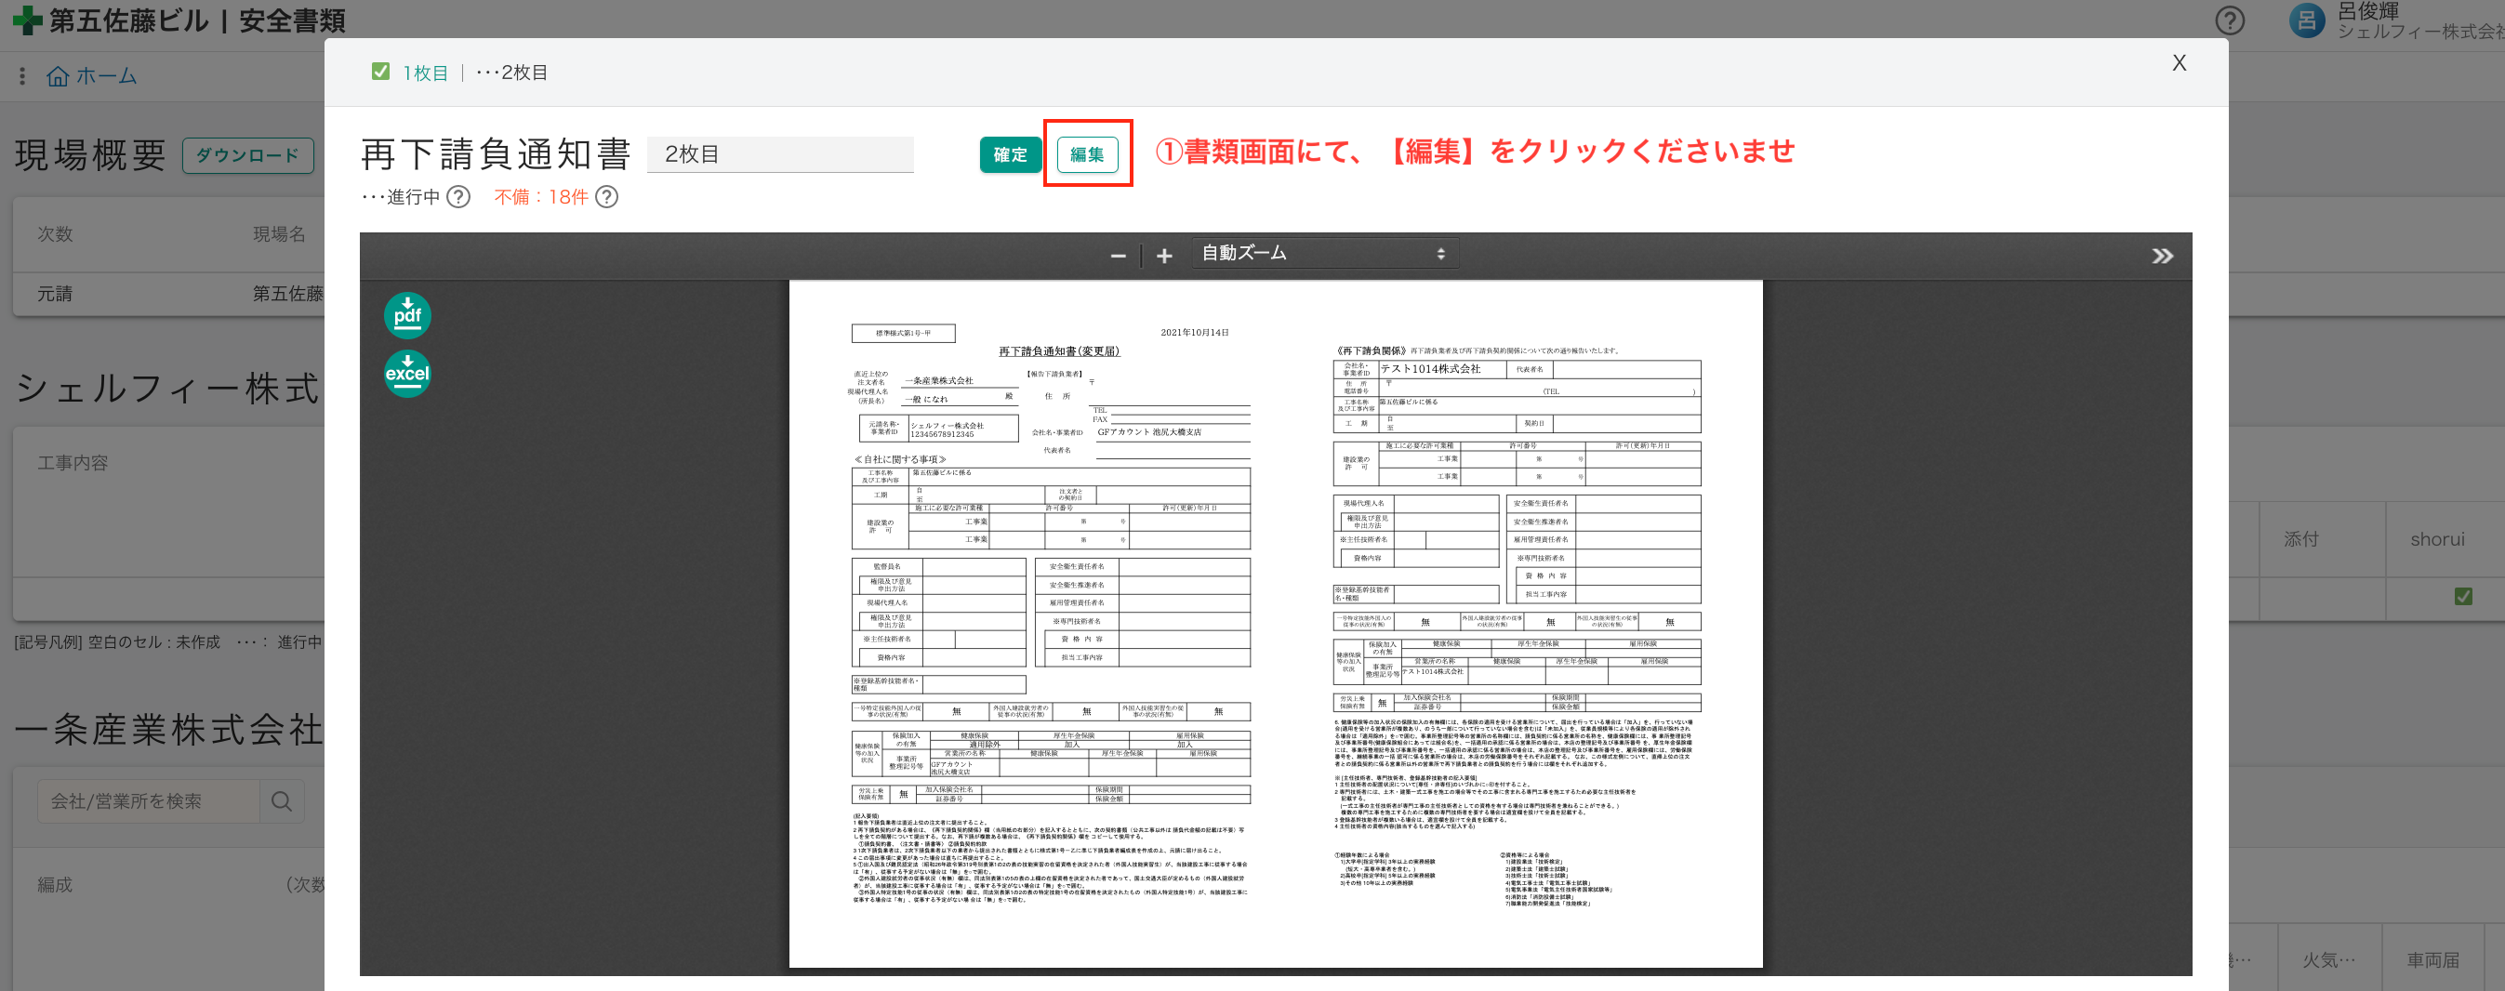Click the 2枚目 title input field
Screen dimensions: 2505x991
point(781,153)
